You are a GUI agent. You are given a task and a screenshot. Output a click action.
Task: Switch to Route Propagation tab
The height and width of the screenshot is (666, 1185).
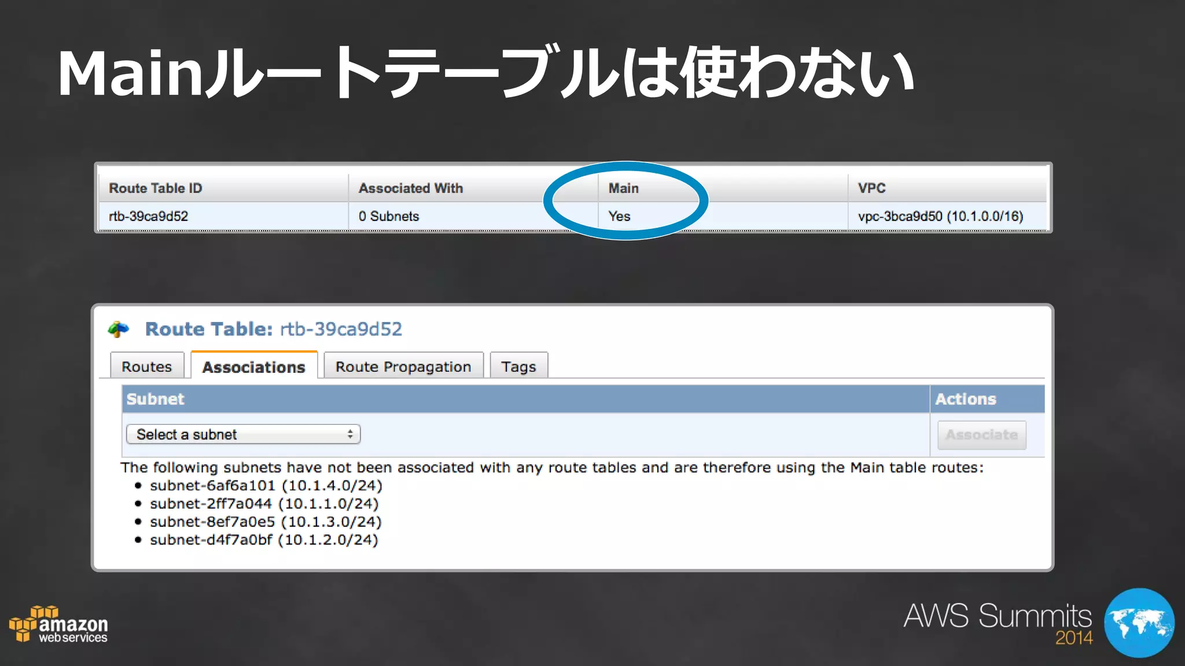[403, 367]
